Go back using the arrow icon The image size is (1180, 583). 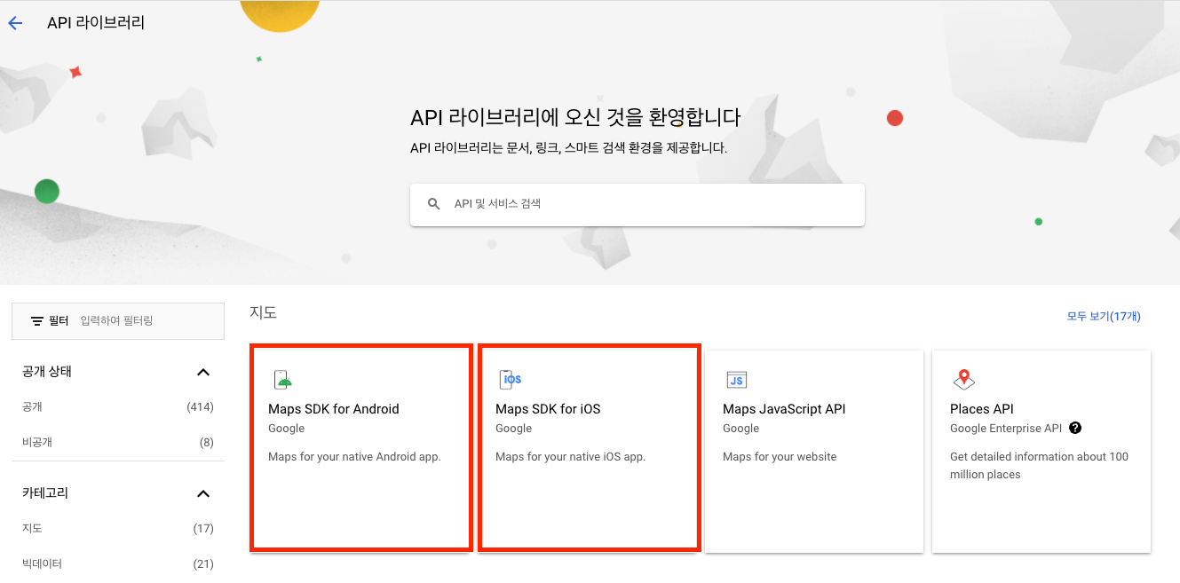point(15,23)
